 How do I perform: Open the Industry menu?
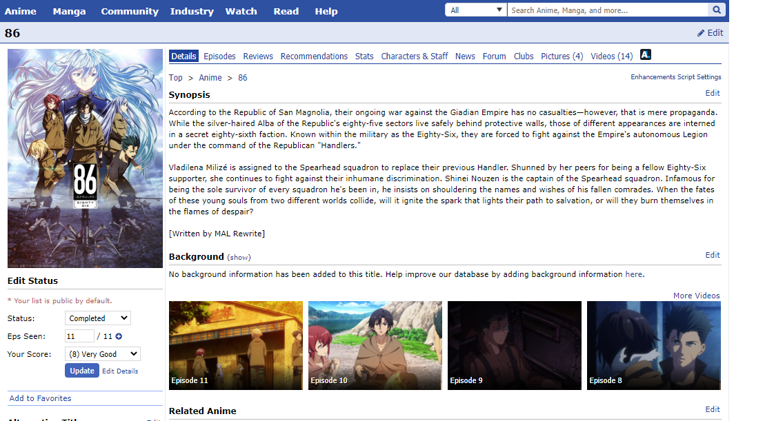pos(192,11)
